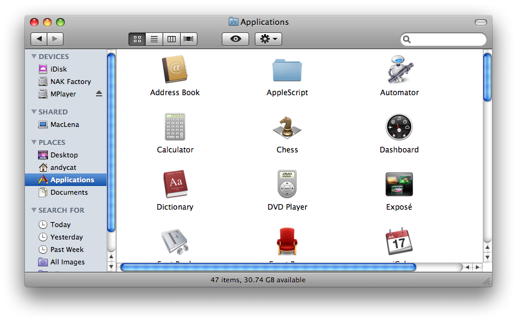517x321 pixels.
Task: Click the main pane scroll down arrow
Action: pos(487,258)
